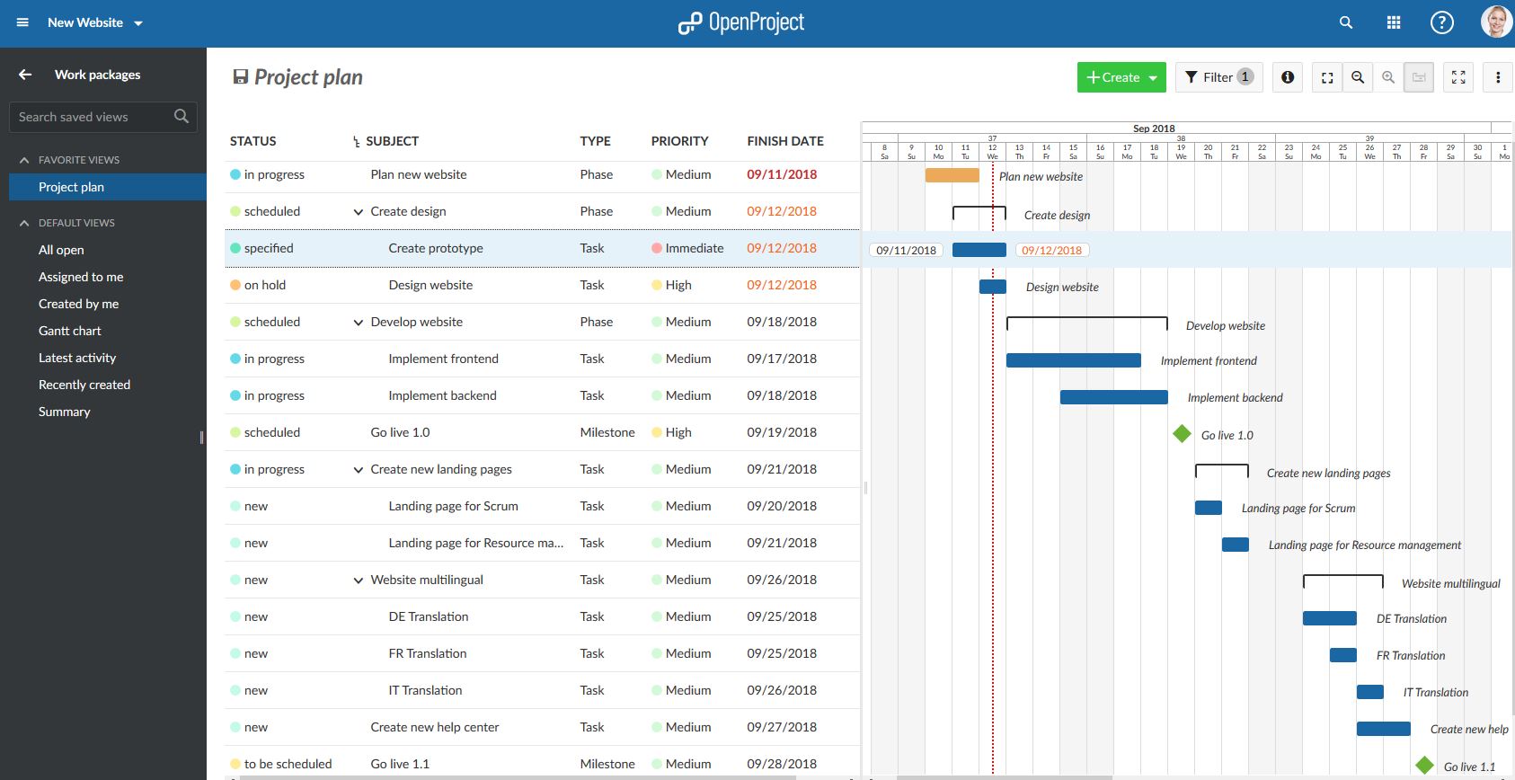Click the Search saved views field
1515x780 pixels.
(94, 117)
